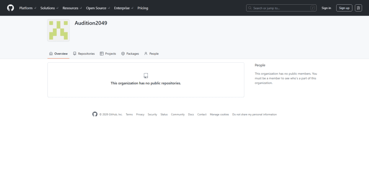369x183 pixels.
Task: Open the Docs footer link
Action: [191, 115]
